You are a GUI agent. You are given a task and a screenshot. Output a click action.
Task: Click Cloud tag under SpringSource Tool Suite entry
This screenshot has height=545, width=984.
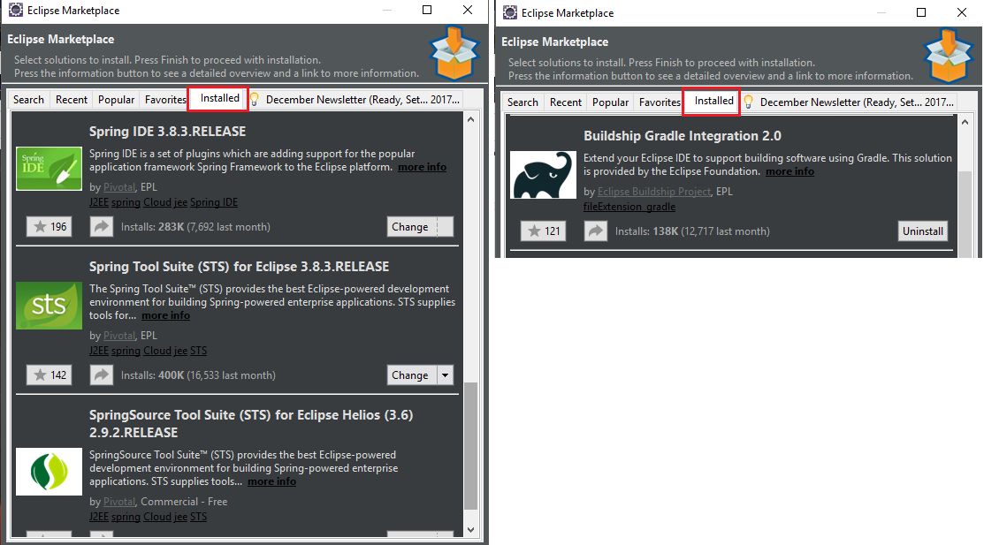[156, 517]
